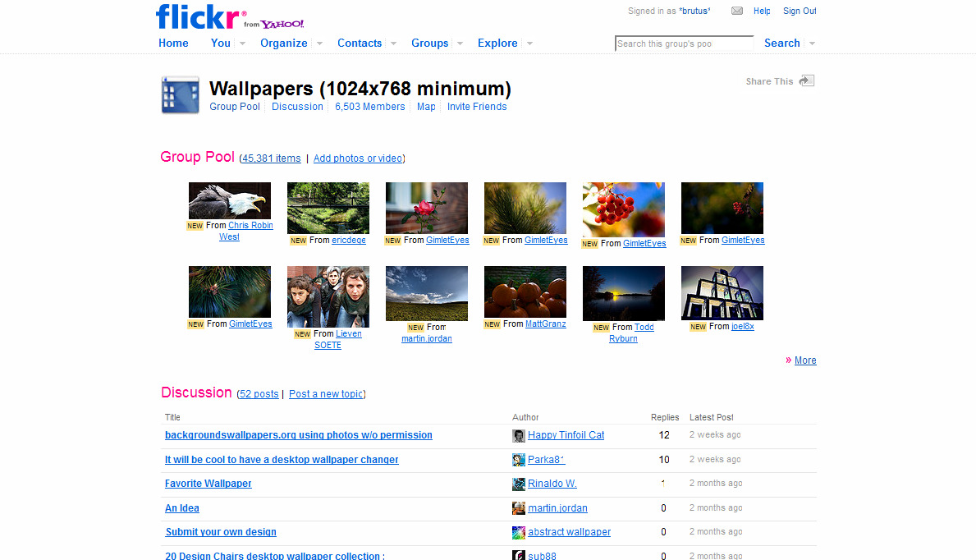This screenshot has height=560, width=976.
Task: Open the Groups menu
Action: coord(429,43)
